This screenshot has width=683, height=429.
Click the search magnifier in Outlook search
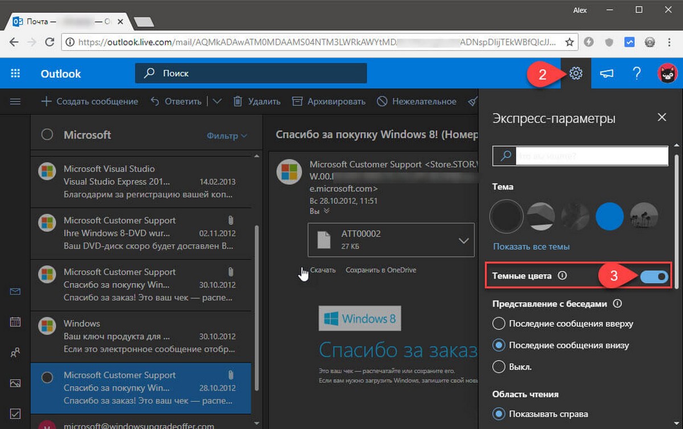click(149, 73)
